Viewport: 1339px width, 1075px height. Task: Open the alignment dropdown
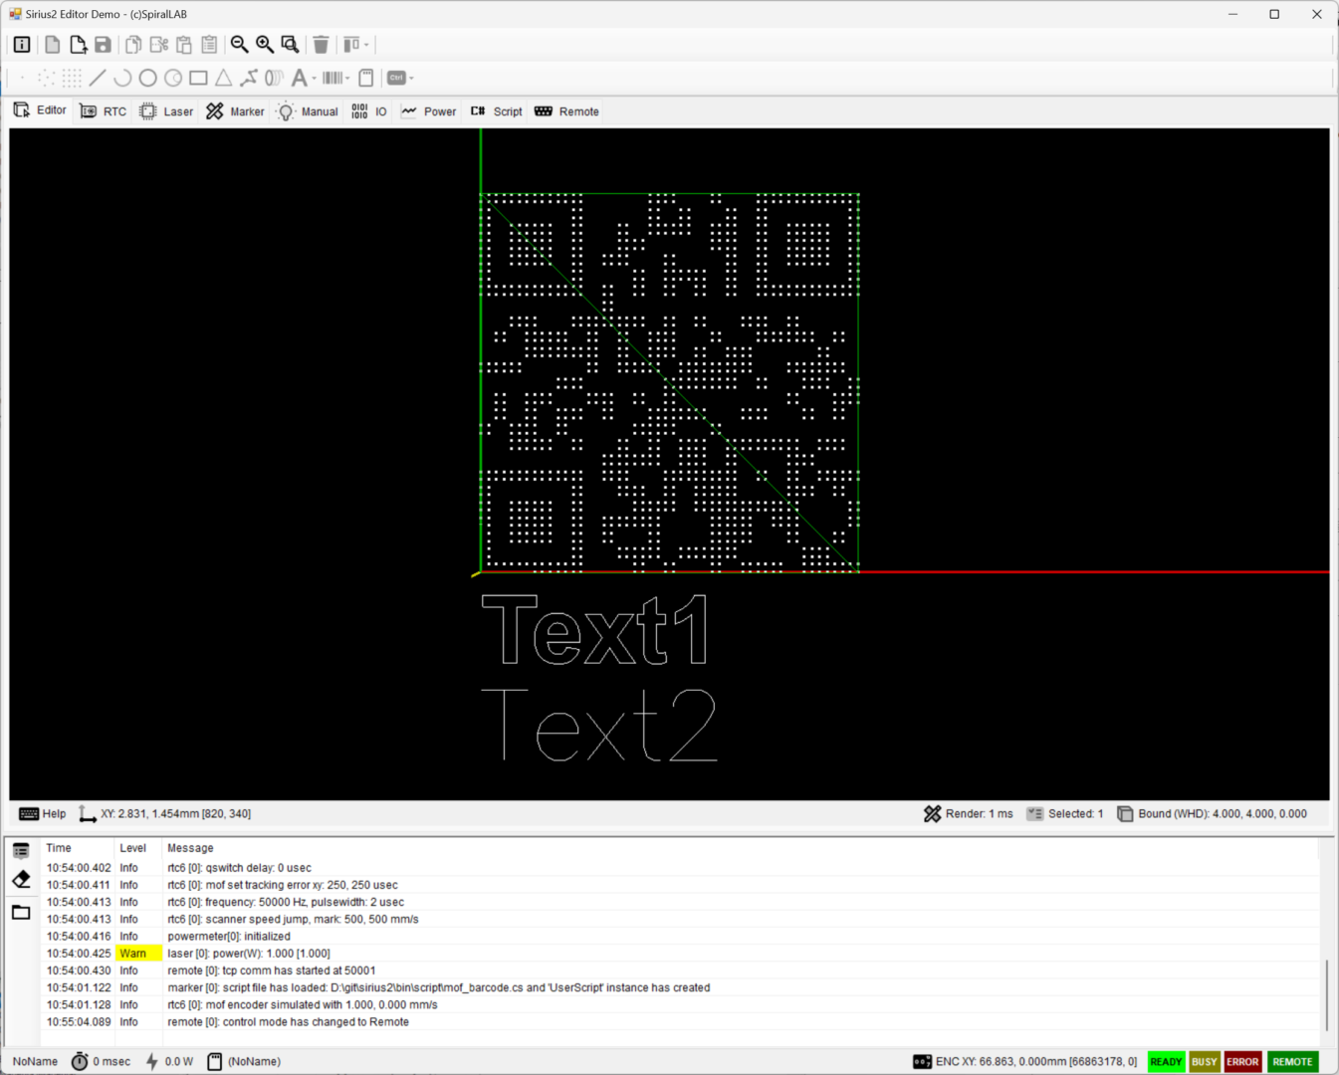(x=355, y=45)
